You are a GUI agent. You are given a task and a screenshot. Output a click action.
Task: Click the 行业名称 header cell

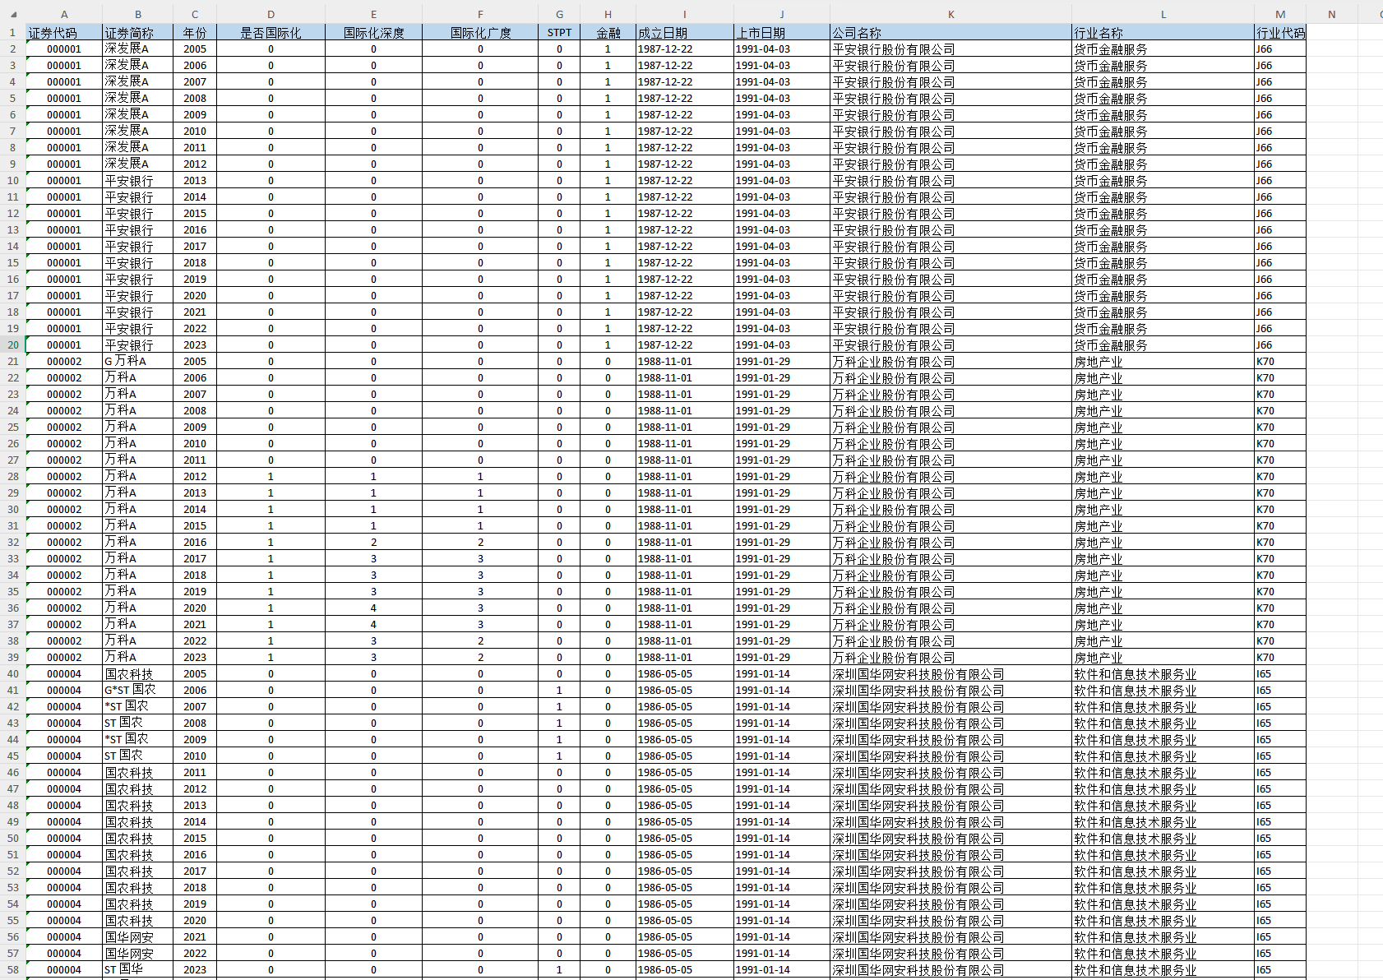[1163, 33]
